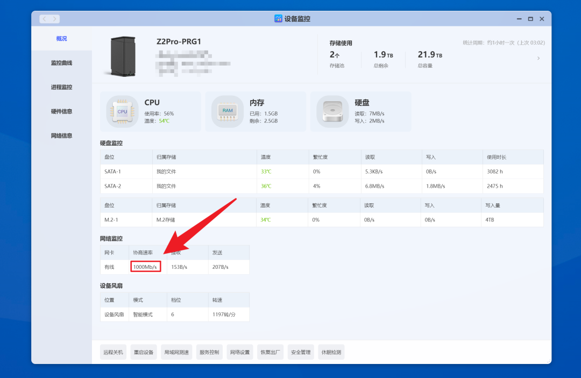Click the 设备监控 app icon in title bar
This screenshot has width=581, height=378.
point(278,18)
